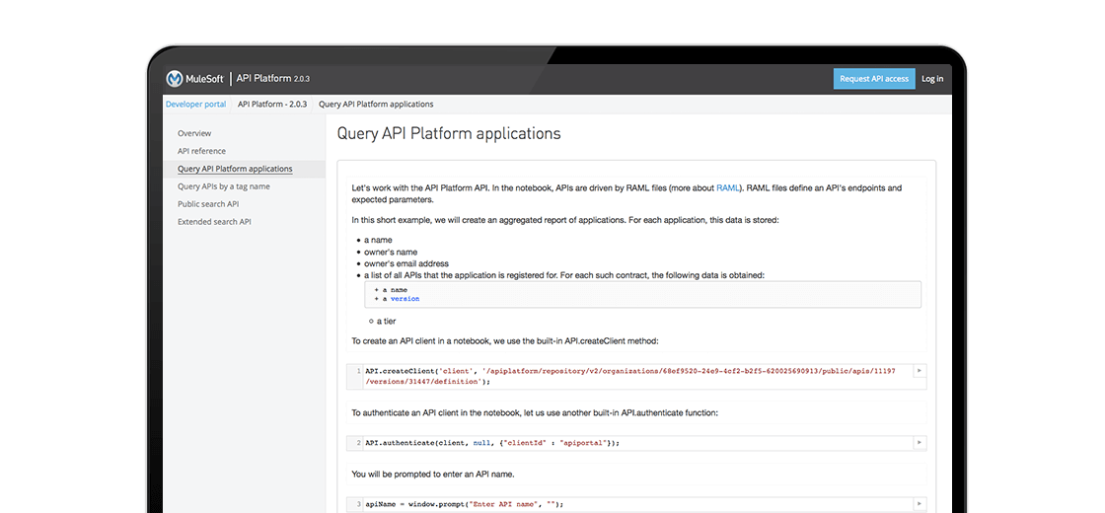The width and height of the screenshot is (1105, 513).
Task: Click the Query API Platform applications heading
Action: coord(449,133)
